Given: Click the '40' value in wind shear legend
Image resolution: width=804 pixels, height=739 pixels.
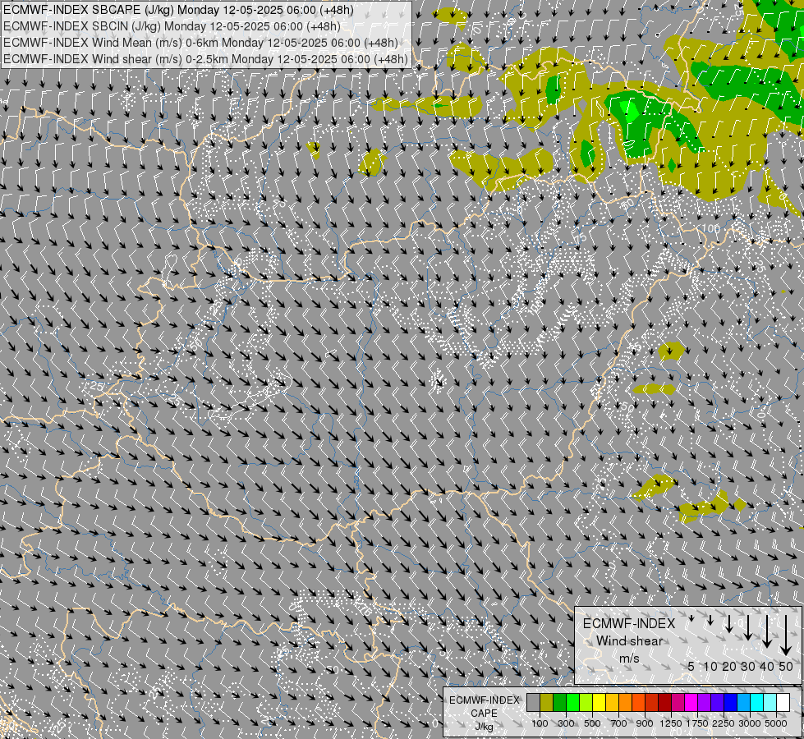Looking at the screenshot, I should point(767,666).
